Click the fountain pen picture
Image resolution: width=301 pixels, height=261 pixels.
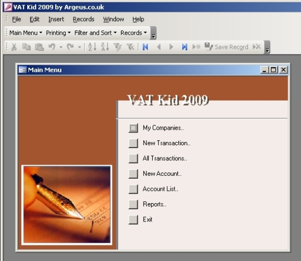67,205
